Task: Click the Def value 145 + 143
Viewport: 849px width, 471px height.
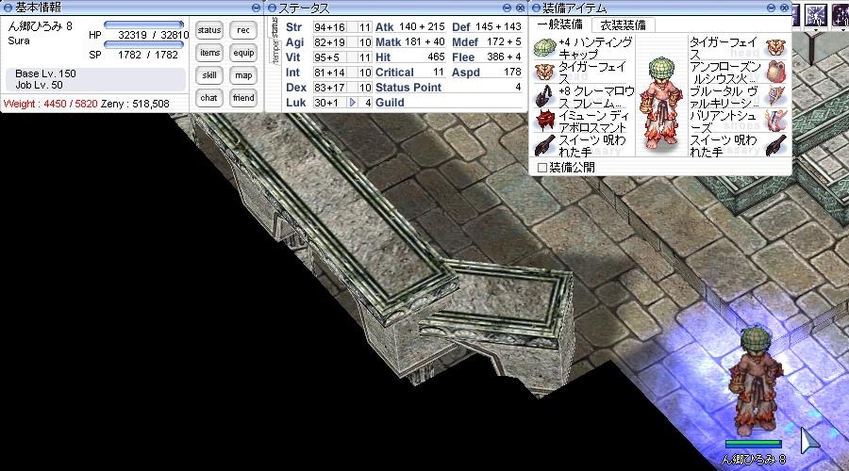Action: coord(498,26)
